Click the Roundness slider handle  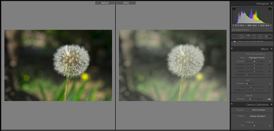click(x=254, y=68)
